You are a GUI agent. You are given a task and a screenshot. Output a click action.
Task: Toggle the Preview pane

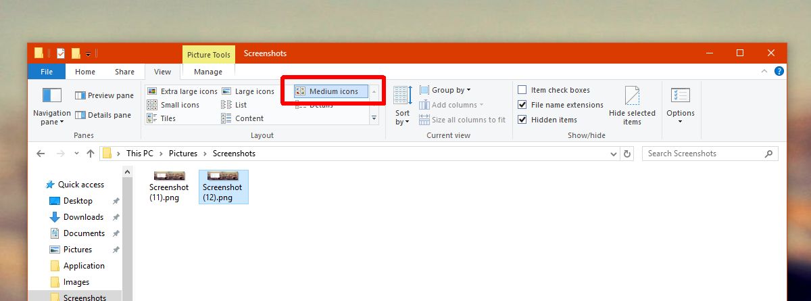[104, 95]
